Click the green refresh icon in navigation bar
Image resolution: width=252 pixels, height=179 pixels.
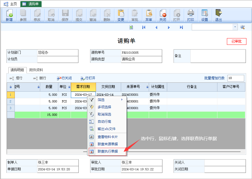[x=131, y=27]
